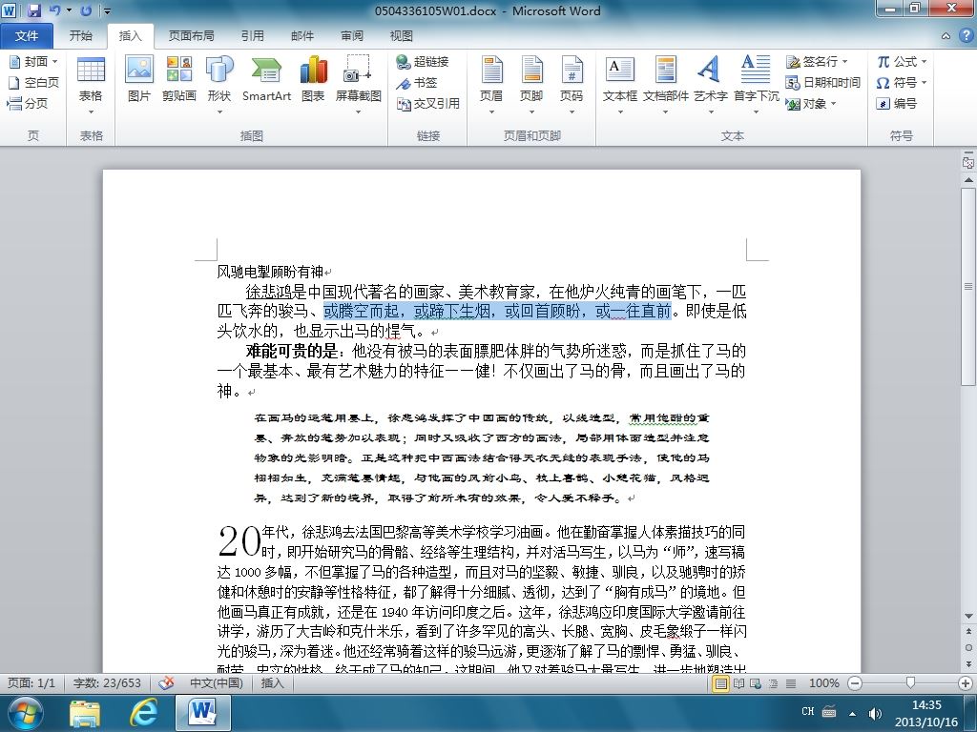Image resolution: width=977 pixels, height=732 pixels.
Task: Insert a chart (图表)
Action: click(313, 79)
